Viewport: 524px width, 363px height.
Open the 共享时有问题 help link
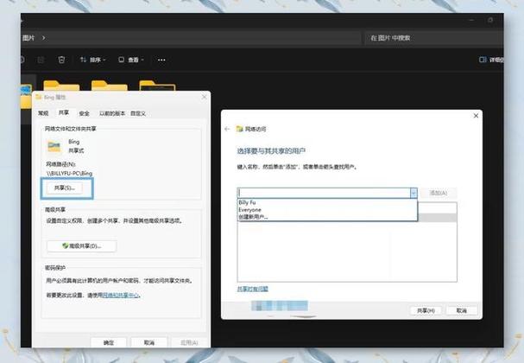pos(253,289)
